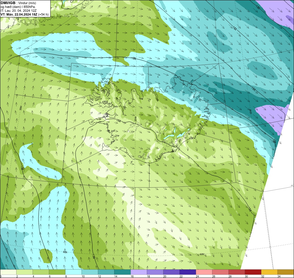
Task: Click the '156' contour label north of Iceland
Action: click(x=134, y=59)
